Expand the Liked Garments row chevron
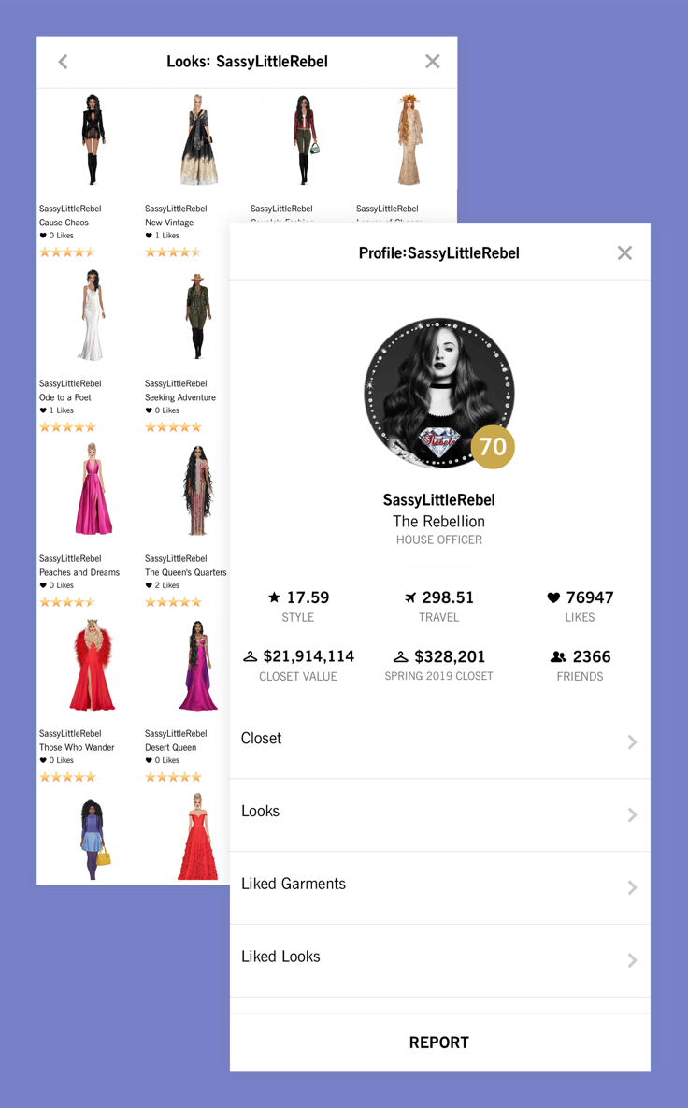The width and height of the screenshot is (688, 1108). (x=632, y=887)
